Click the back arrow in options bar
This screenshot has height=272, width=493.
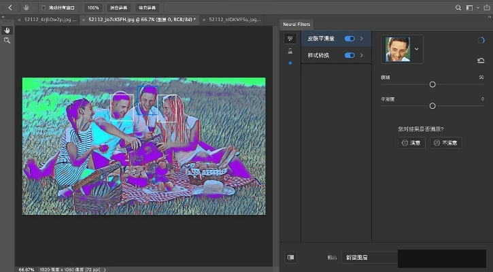pyautogui.click(x=10, y=7)
